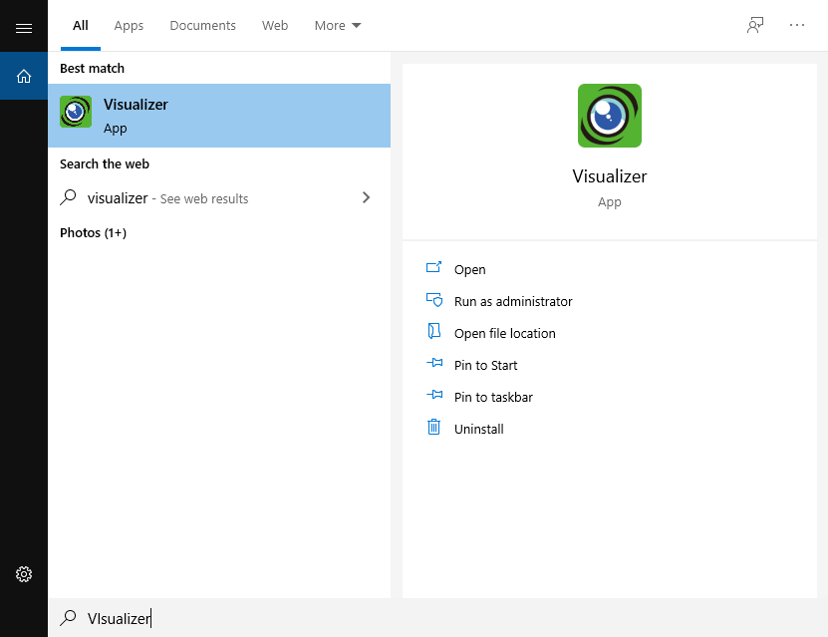Click the search text field
828x637 pixels.
399,618
